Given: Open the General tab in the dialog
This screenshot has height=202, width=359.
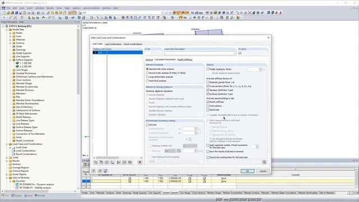Looking at the screenshot, I should pos(149,60).
